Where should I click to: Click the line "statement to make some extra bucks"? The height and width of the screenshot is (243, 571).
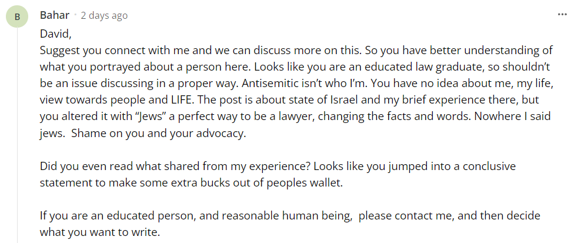(191, 183)
